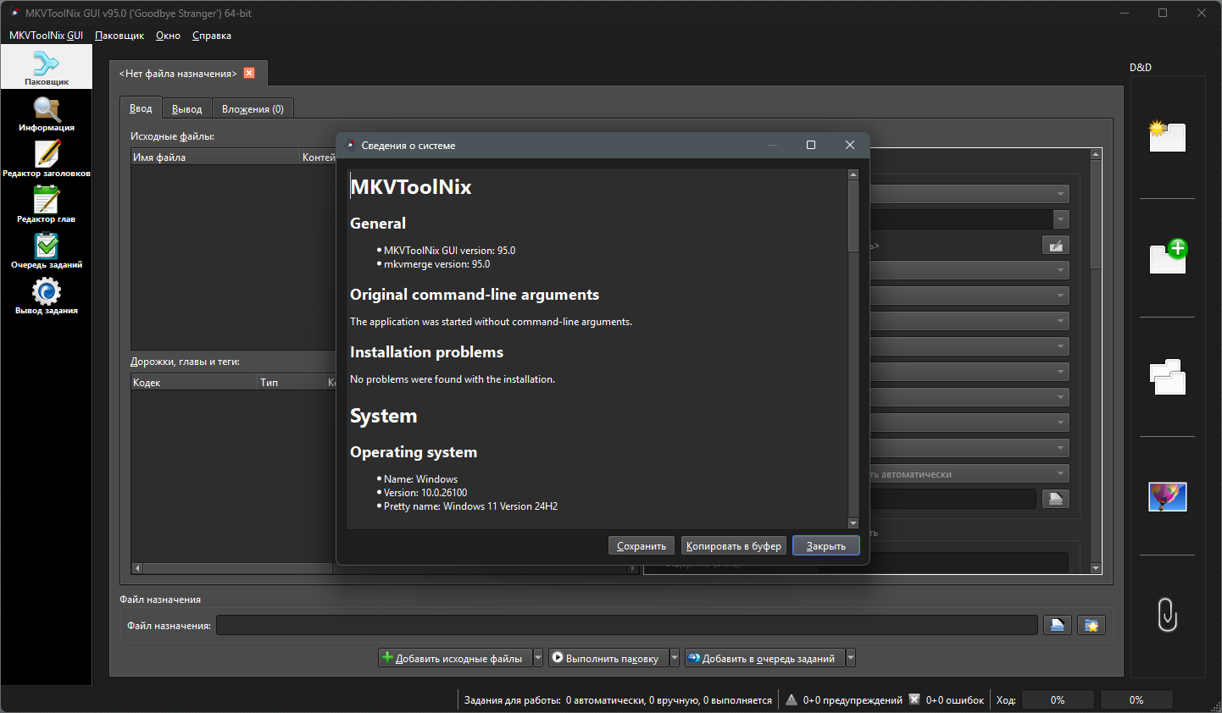Switch to the Вывод tab
The height and width of the screenshot is (713, 1222).
pos(186,108)
